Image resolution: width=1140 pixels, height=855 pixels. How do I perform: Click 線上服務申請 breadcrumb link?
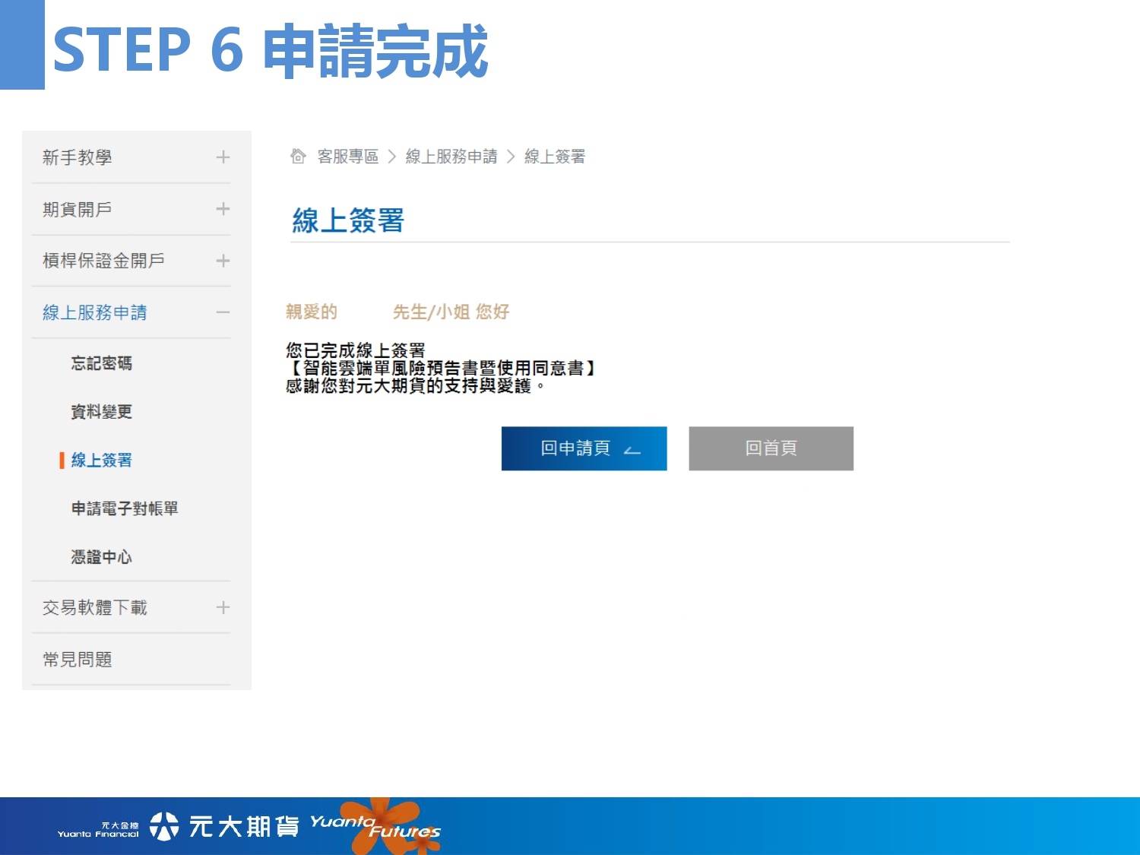click(x=451, y=157)
